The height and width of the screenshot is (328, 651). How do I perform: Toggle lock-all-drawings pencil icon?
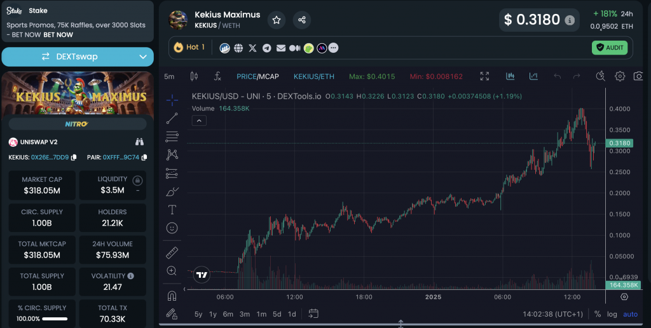click(172, 314)
